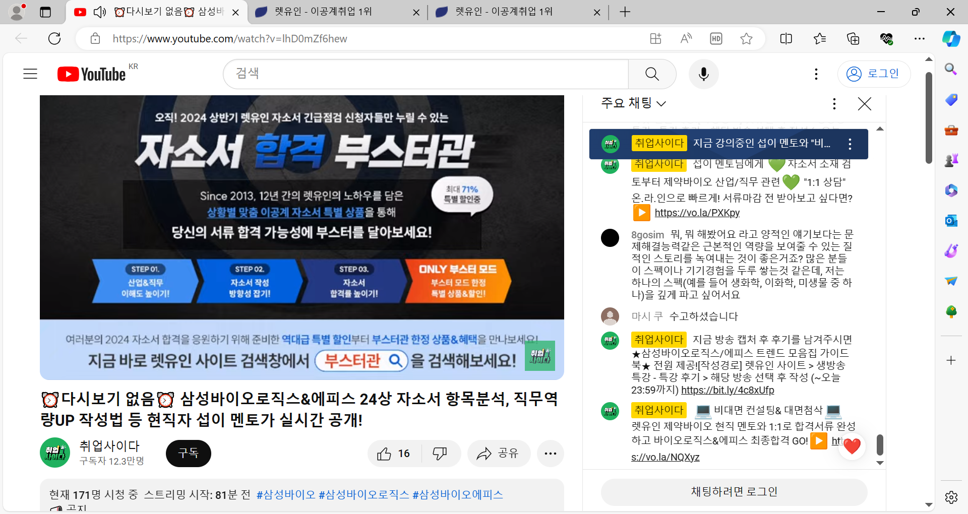Image resolution: width=968 pixels, height=514 pixels.
Task: Open the more actions menu beside 공유
Action: pyautogui.click(x=551, y=454)
